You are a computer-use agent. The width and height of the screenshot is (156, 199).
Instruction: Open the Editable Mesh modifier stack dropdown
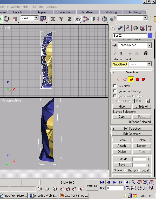pyautogui.click(x=149, y=45)
